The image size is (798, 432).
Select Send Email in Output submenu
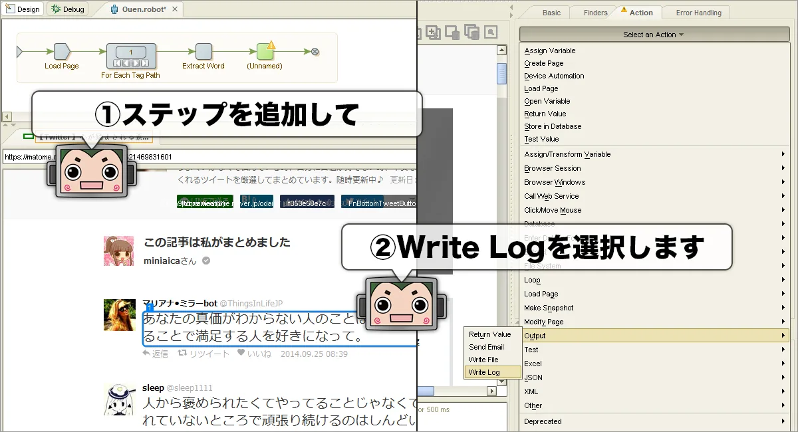[x=493, y=347]
